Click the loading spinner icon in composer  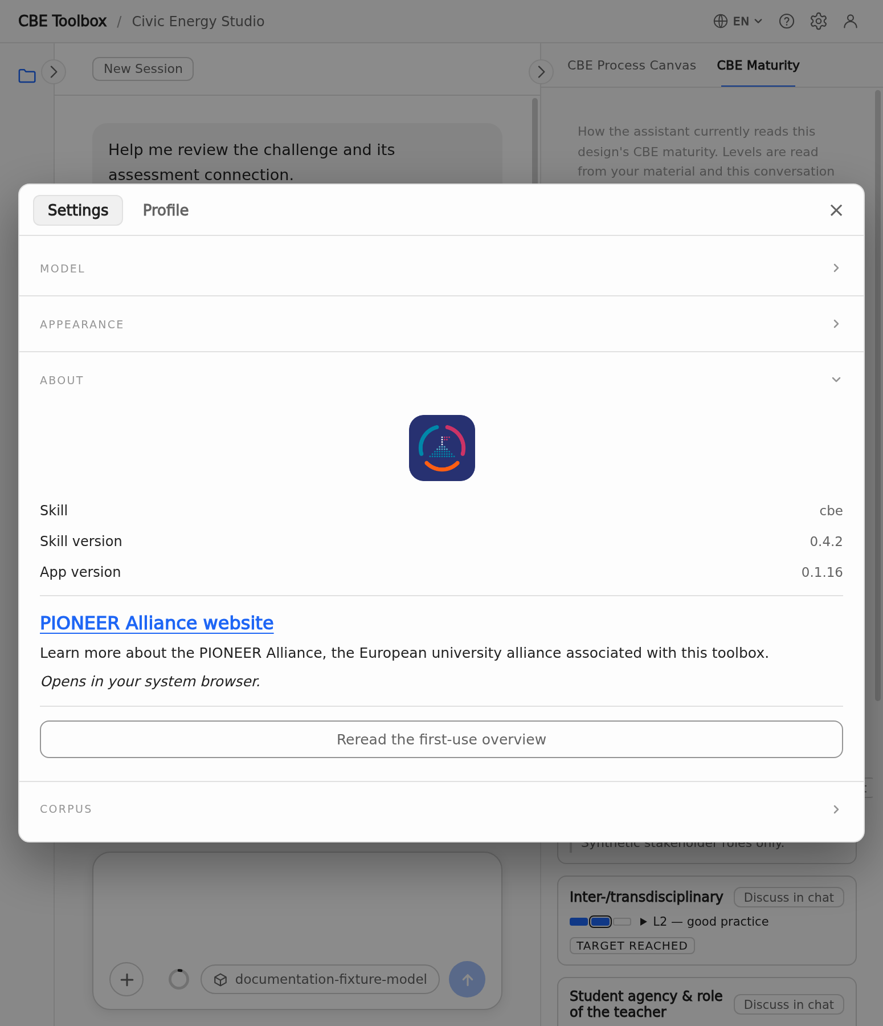point(179,979)
